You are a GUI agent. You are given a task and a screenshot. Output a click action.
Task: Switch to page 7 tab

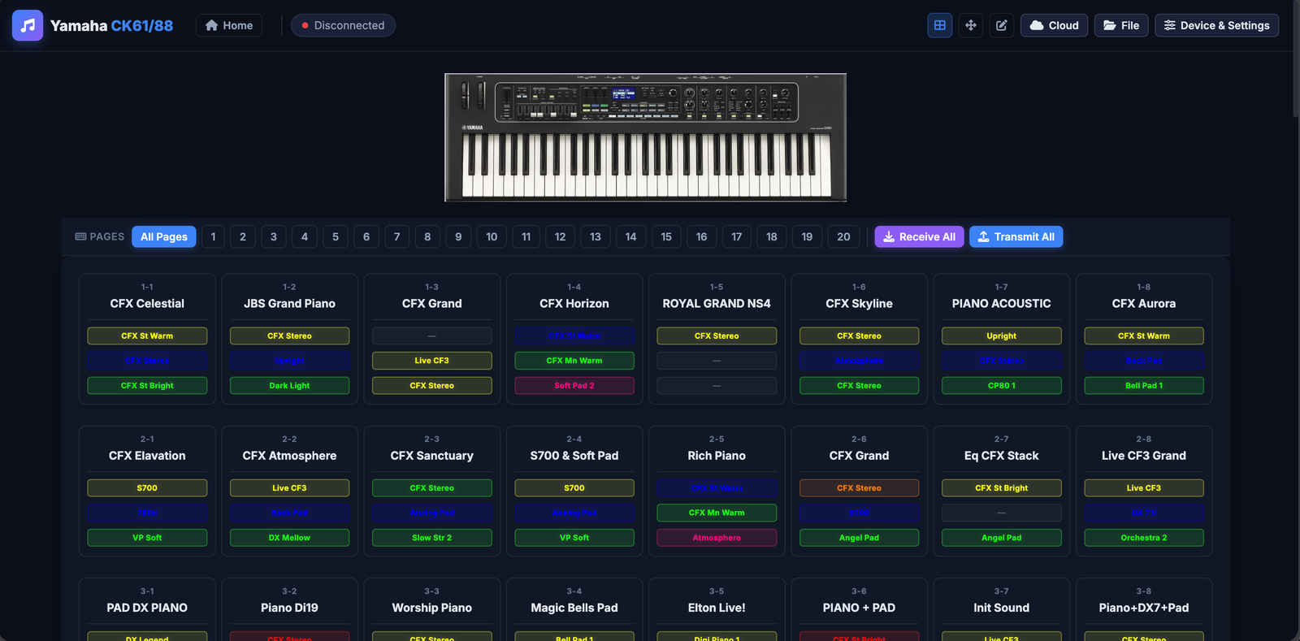(x=396, y=236)
